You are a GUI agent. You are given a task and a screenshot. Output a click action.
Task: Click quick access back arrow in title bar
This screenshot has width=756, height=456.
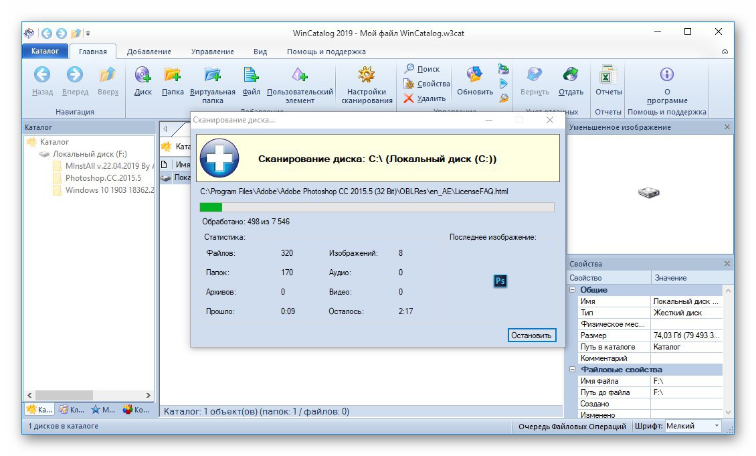pyautogui.click(x=47, y=33)
